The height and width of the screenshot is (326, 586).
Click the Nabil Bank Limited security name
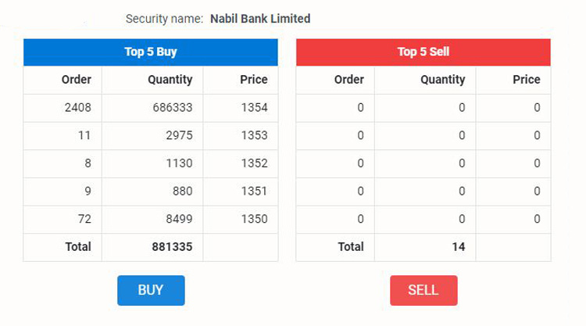coord(260,19)
